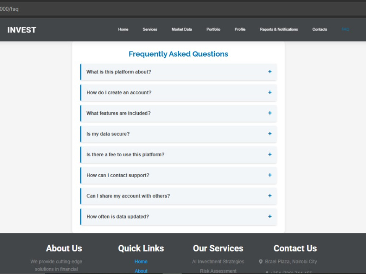
Task: Go to Market Data page
Action: (x=182, y=29)
